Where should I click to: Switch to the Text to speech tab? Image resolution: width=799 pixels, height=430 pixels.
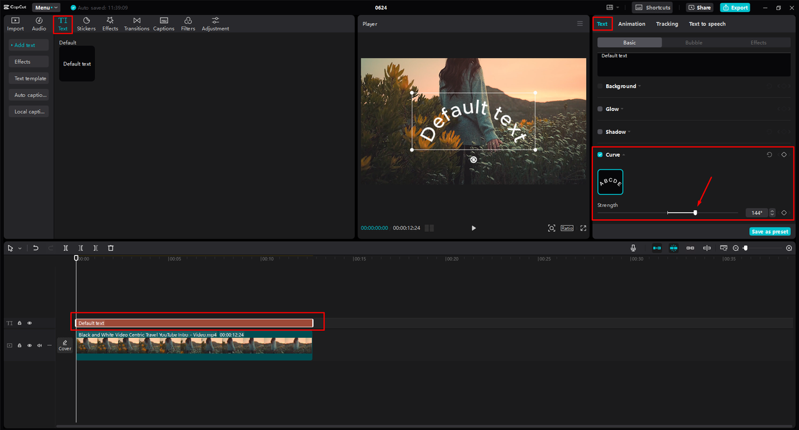707,24
